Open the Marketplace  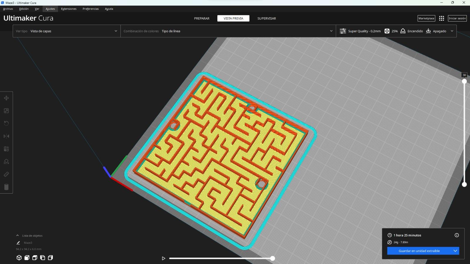[x=426, y=18]
